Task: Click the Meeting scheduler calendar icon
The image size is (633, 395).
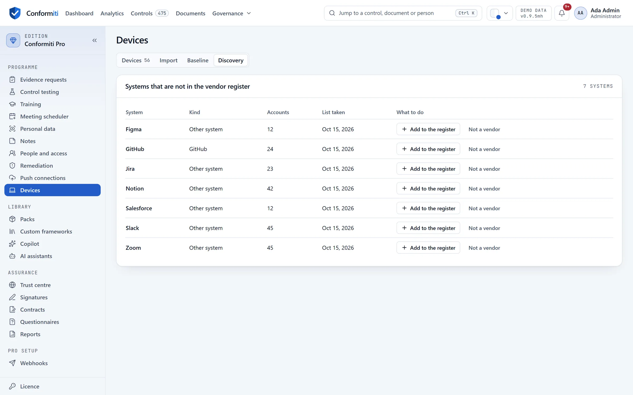Action: 12,116
